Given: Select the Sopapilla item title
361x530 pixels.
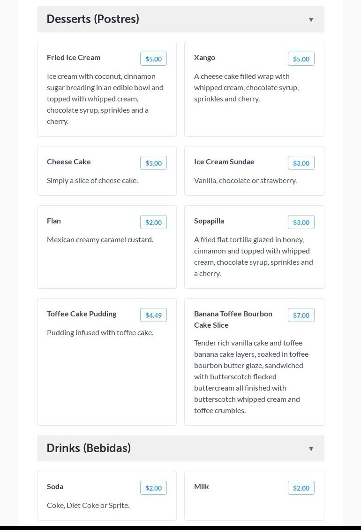Looking at the screenshot, I should pyautogui.click(x=209, y=221).
